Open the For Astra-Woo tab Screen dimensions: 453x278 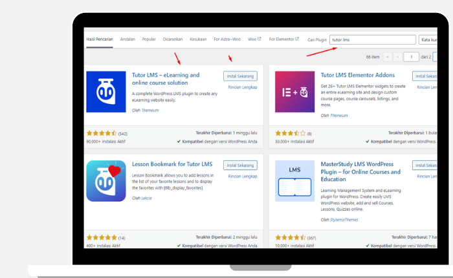click(227, 39)
